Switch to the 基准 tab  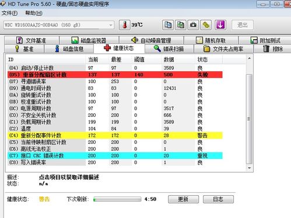[x=24, y=49]
